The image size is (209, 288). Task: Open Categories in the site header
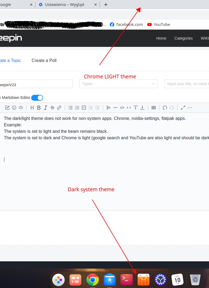pos(183,38)
